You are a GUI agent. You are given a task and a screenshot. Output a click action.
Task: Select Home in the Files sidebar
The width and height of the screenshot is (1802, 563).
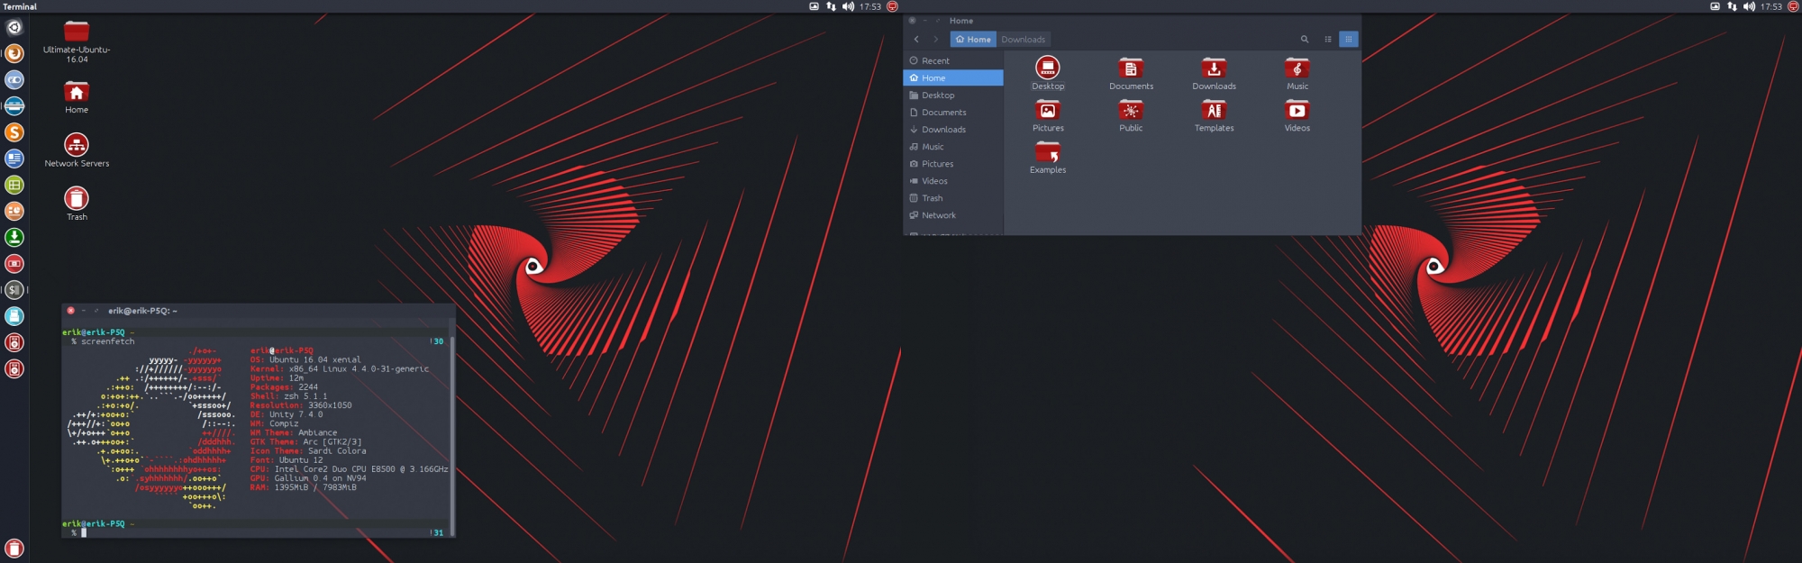tap(953, 77)
